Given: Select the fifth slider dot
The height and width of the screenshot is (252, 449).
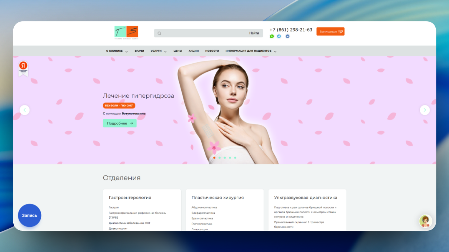Looking at the screenshot, I should click(235, 158).
